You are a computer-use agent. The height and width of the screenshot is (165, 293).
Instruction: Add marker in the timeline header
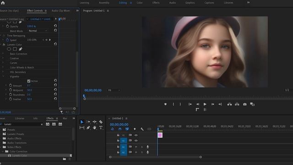(x=135, y=129)
